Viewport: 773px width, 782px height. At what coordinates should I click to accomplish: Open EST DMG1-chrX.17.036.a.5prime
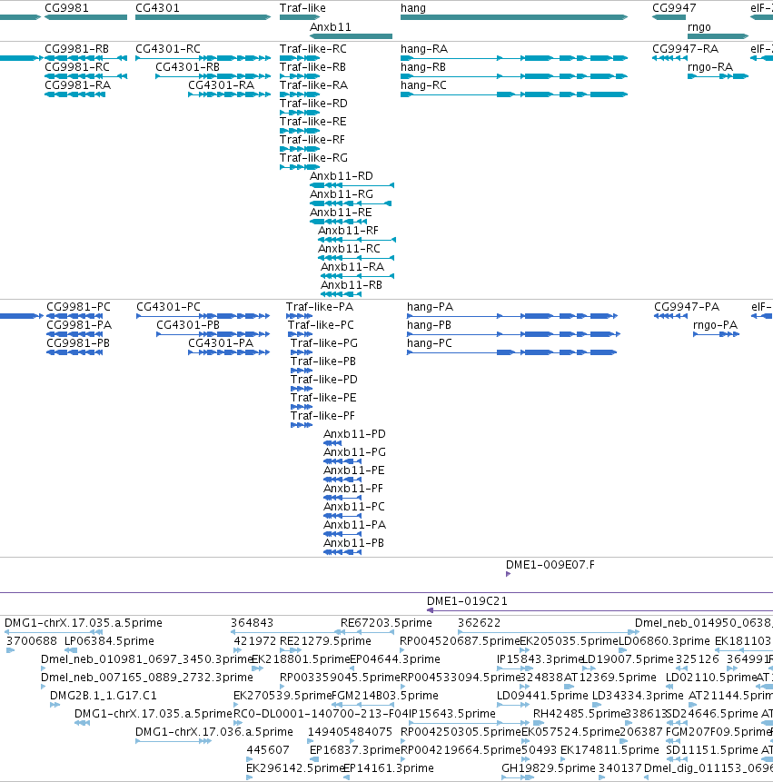point(214,732)
